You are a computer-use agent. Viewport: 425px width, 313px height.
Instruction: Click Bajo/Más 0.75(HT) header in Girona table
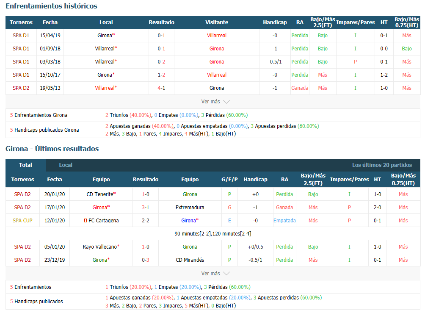[403, 179]
